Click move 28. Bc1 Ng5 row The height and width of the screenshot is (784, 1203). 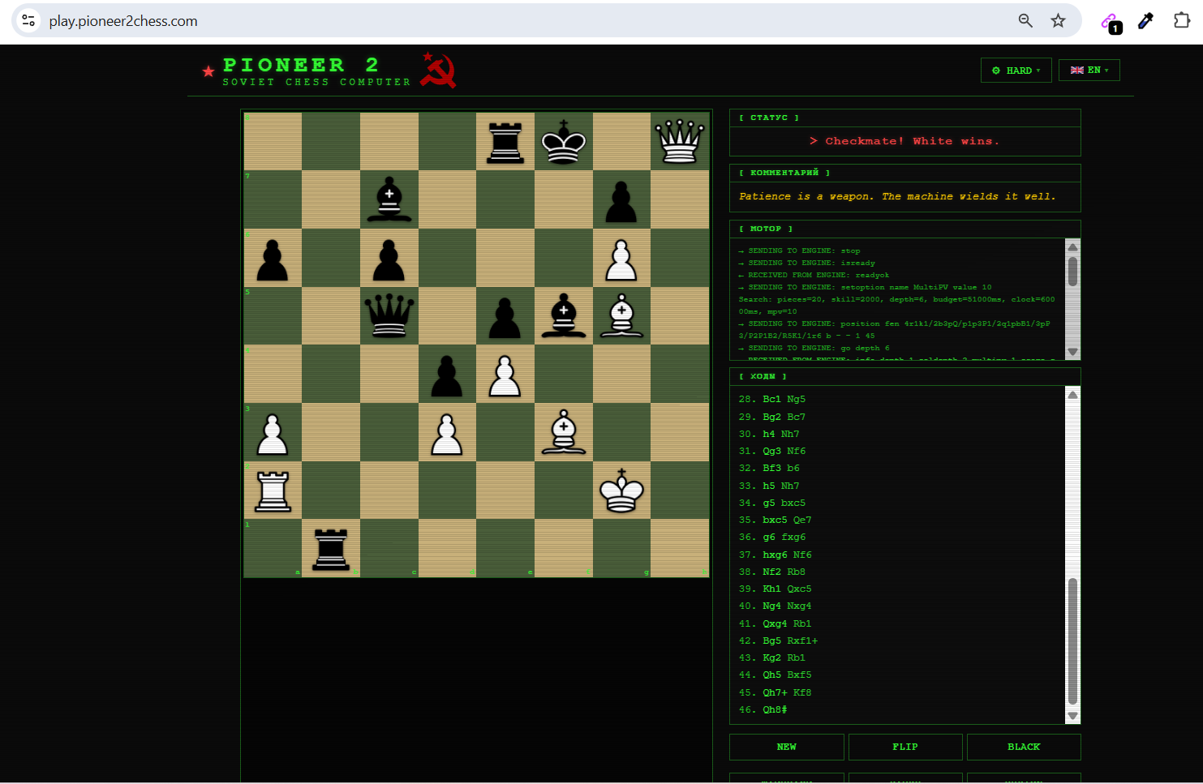pyautogui.click(x=772, y=399)
